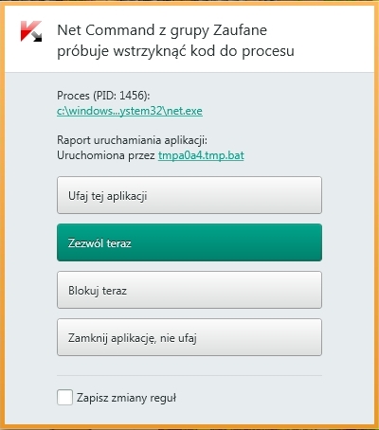
Task: Enable the Zapisz zmiany reguł checkbox
Action: 64,397
